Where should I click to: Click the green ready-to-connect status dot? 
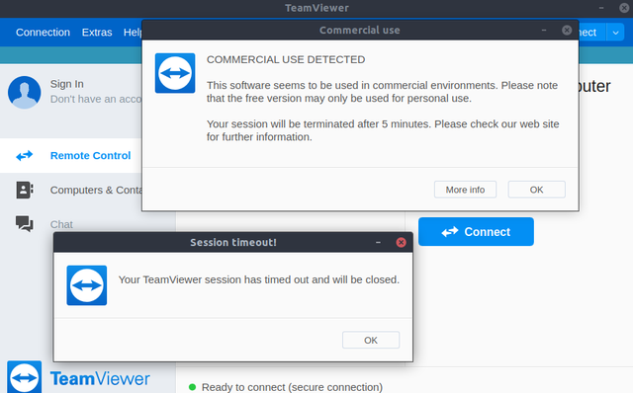pyautogui.click(x=192, y=387)
